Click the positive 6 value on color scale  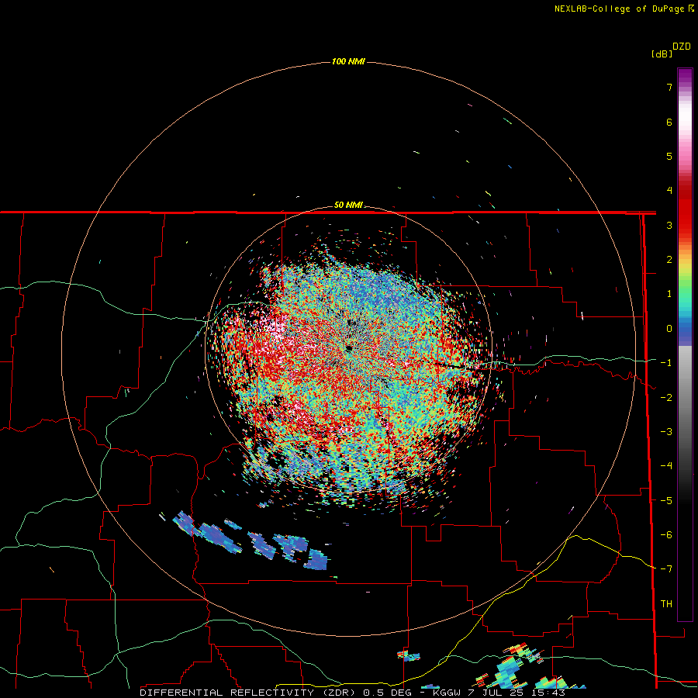point(669,122)
